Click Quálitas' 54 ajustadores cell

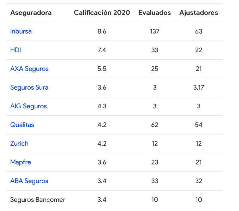tap(198, 125)
